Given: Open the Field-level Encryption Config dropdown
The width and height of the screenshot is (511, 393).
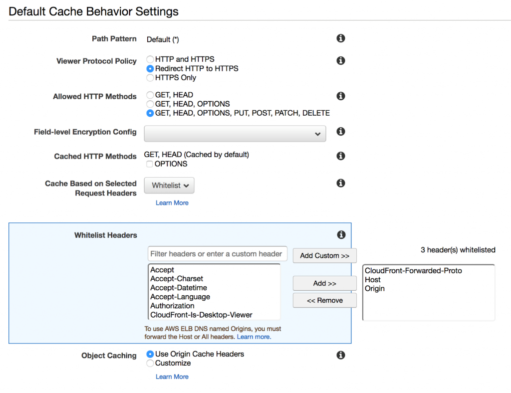Looking at the screenshot, I should (235, 134).
